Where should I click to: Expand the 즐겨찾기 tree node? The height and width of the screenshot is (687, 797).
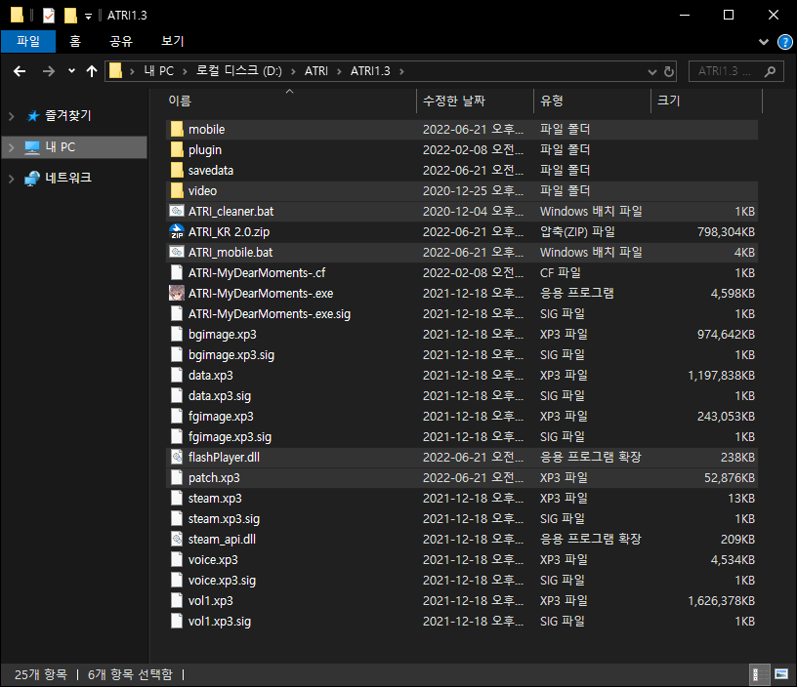[11, 116]
